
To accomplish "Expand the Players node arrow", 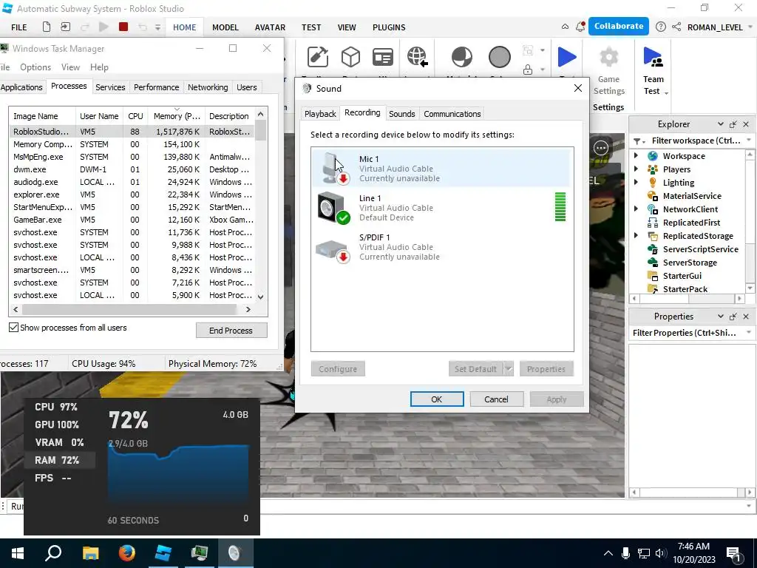I will click(637, 169).
